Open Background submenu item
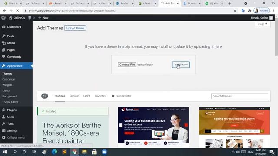 [x=10, y=96]
